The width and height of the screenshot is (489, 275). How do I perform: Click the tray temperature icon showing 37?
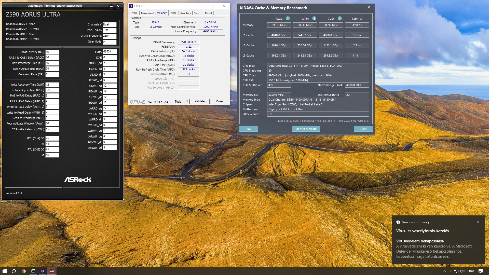[x=450, y=271]
